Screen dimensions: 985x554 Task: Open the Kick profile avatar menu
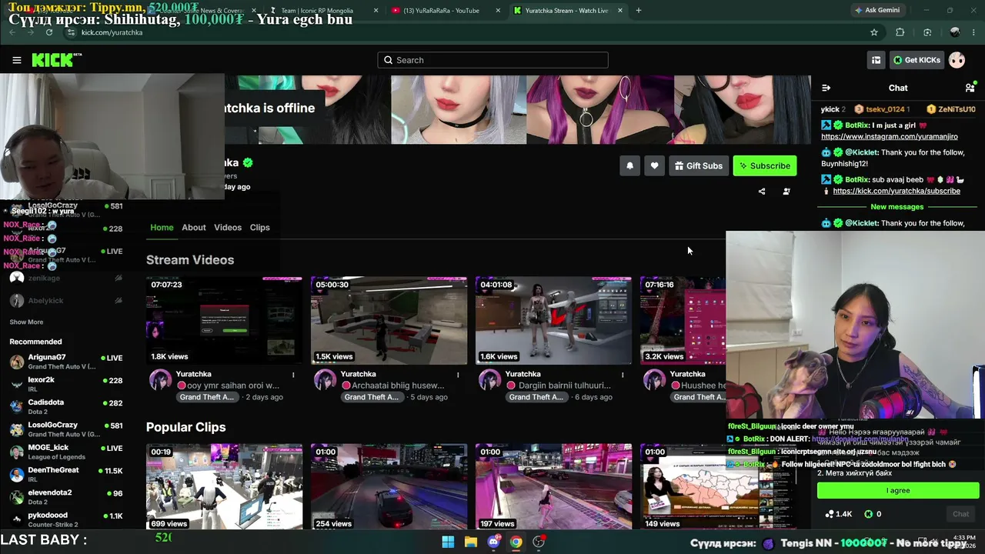(957, 60)
